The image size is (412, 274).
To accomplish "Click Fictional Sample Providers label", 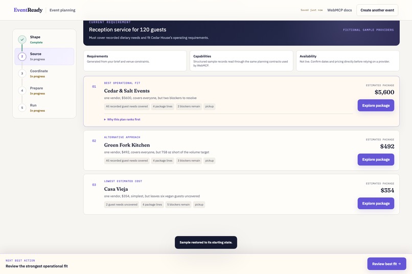I will click(368, 30).
